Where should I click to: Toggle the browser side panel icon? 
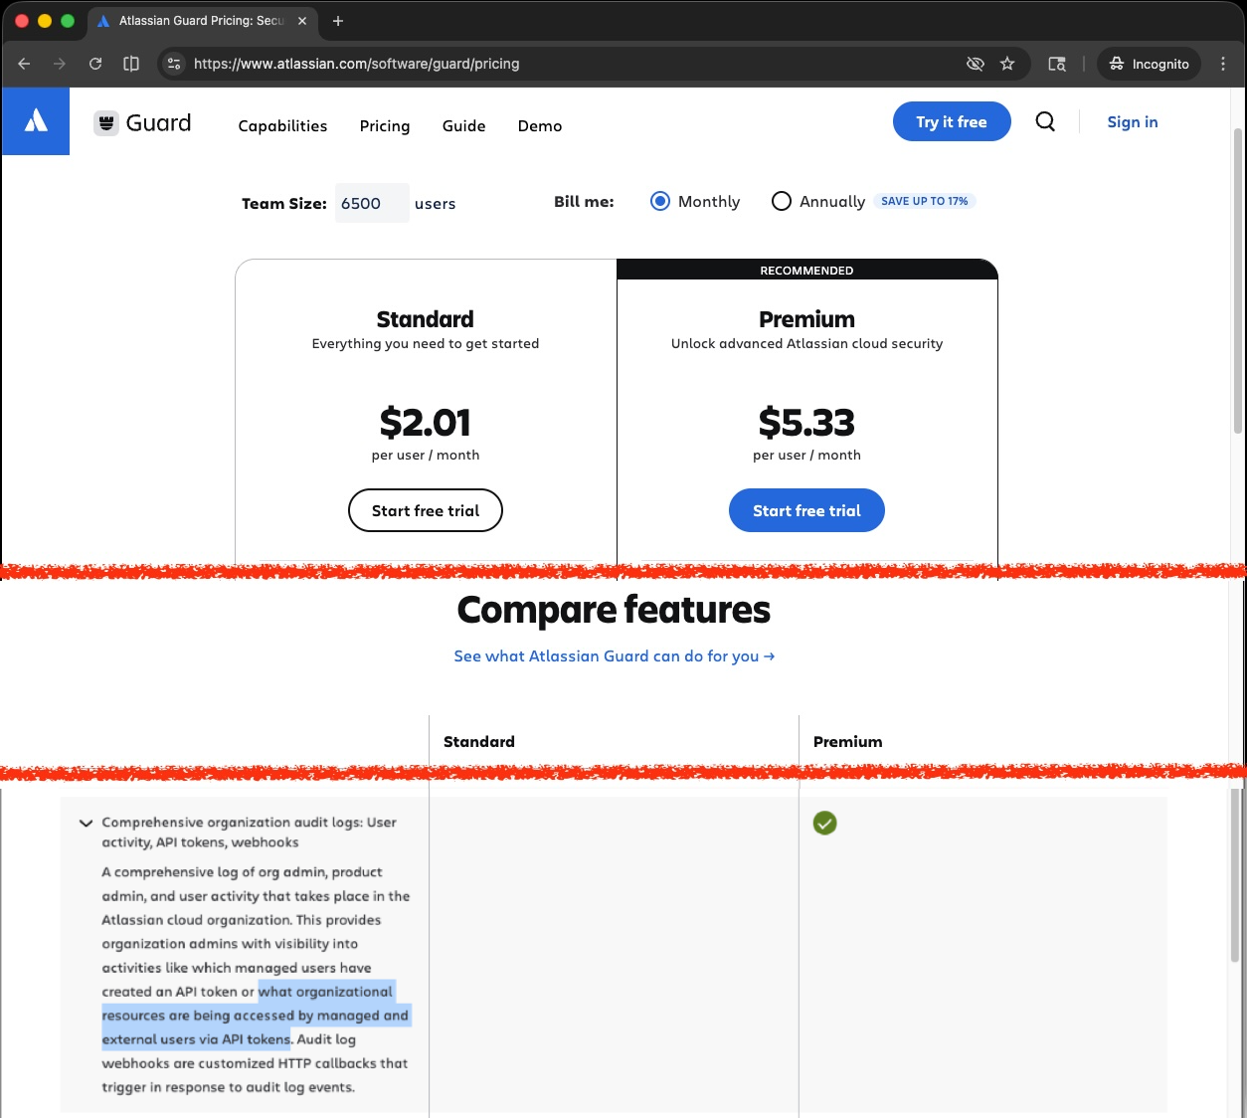pos(130,64)
